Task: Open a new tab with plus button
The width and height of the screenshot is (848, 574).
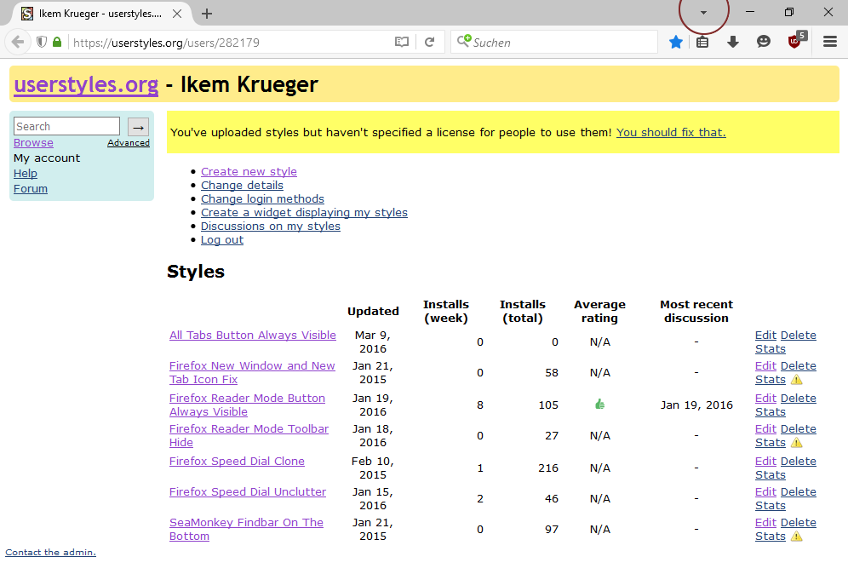Action: click(x=207, y=14)
